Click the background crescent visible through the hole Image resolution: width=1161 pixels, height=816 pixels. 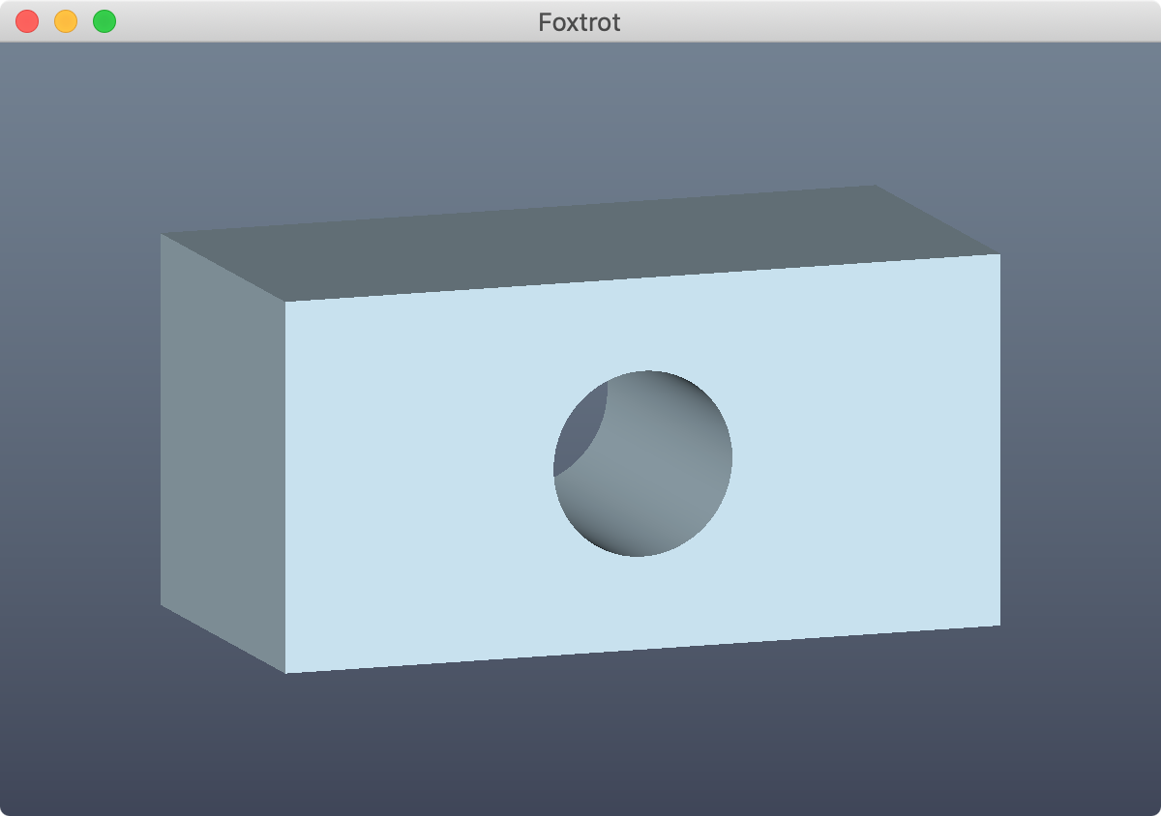coord(578,430)
